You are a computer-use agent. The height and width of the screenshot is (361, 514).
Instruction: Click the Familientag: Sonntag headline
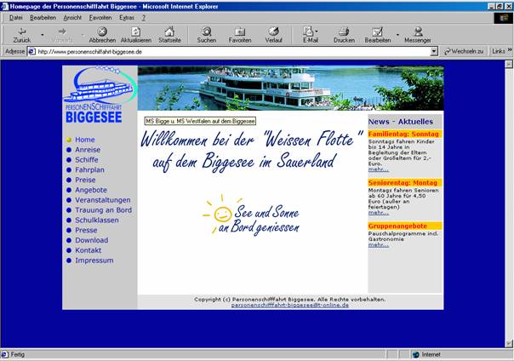tap(403, 135)
